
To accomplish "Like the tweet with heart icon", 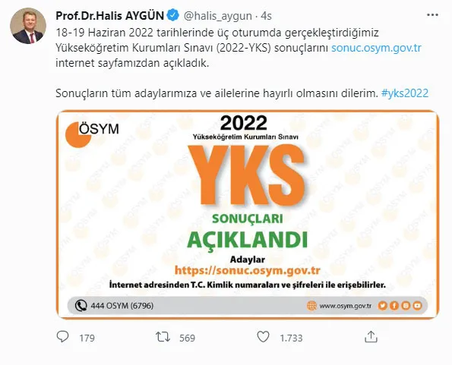I will [263, 336].
